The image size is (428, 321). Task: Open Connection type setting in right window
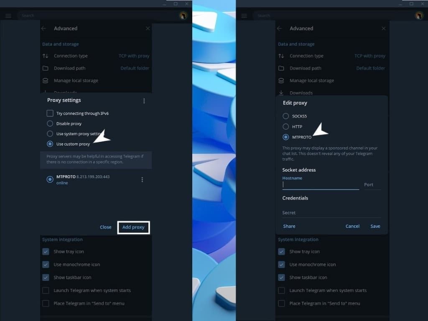point(332,56)
